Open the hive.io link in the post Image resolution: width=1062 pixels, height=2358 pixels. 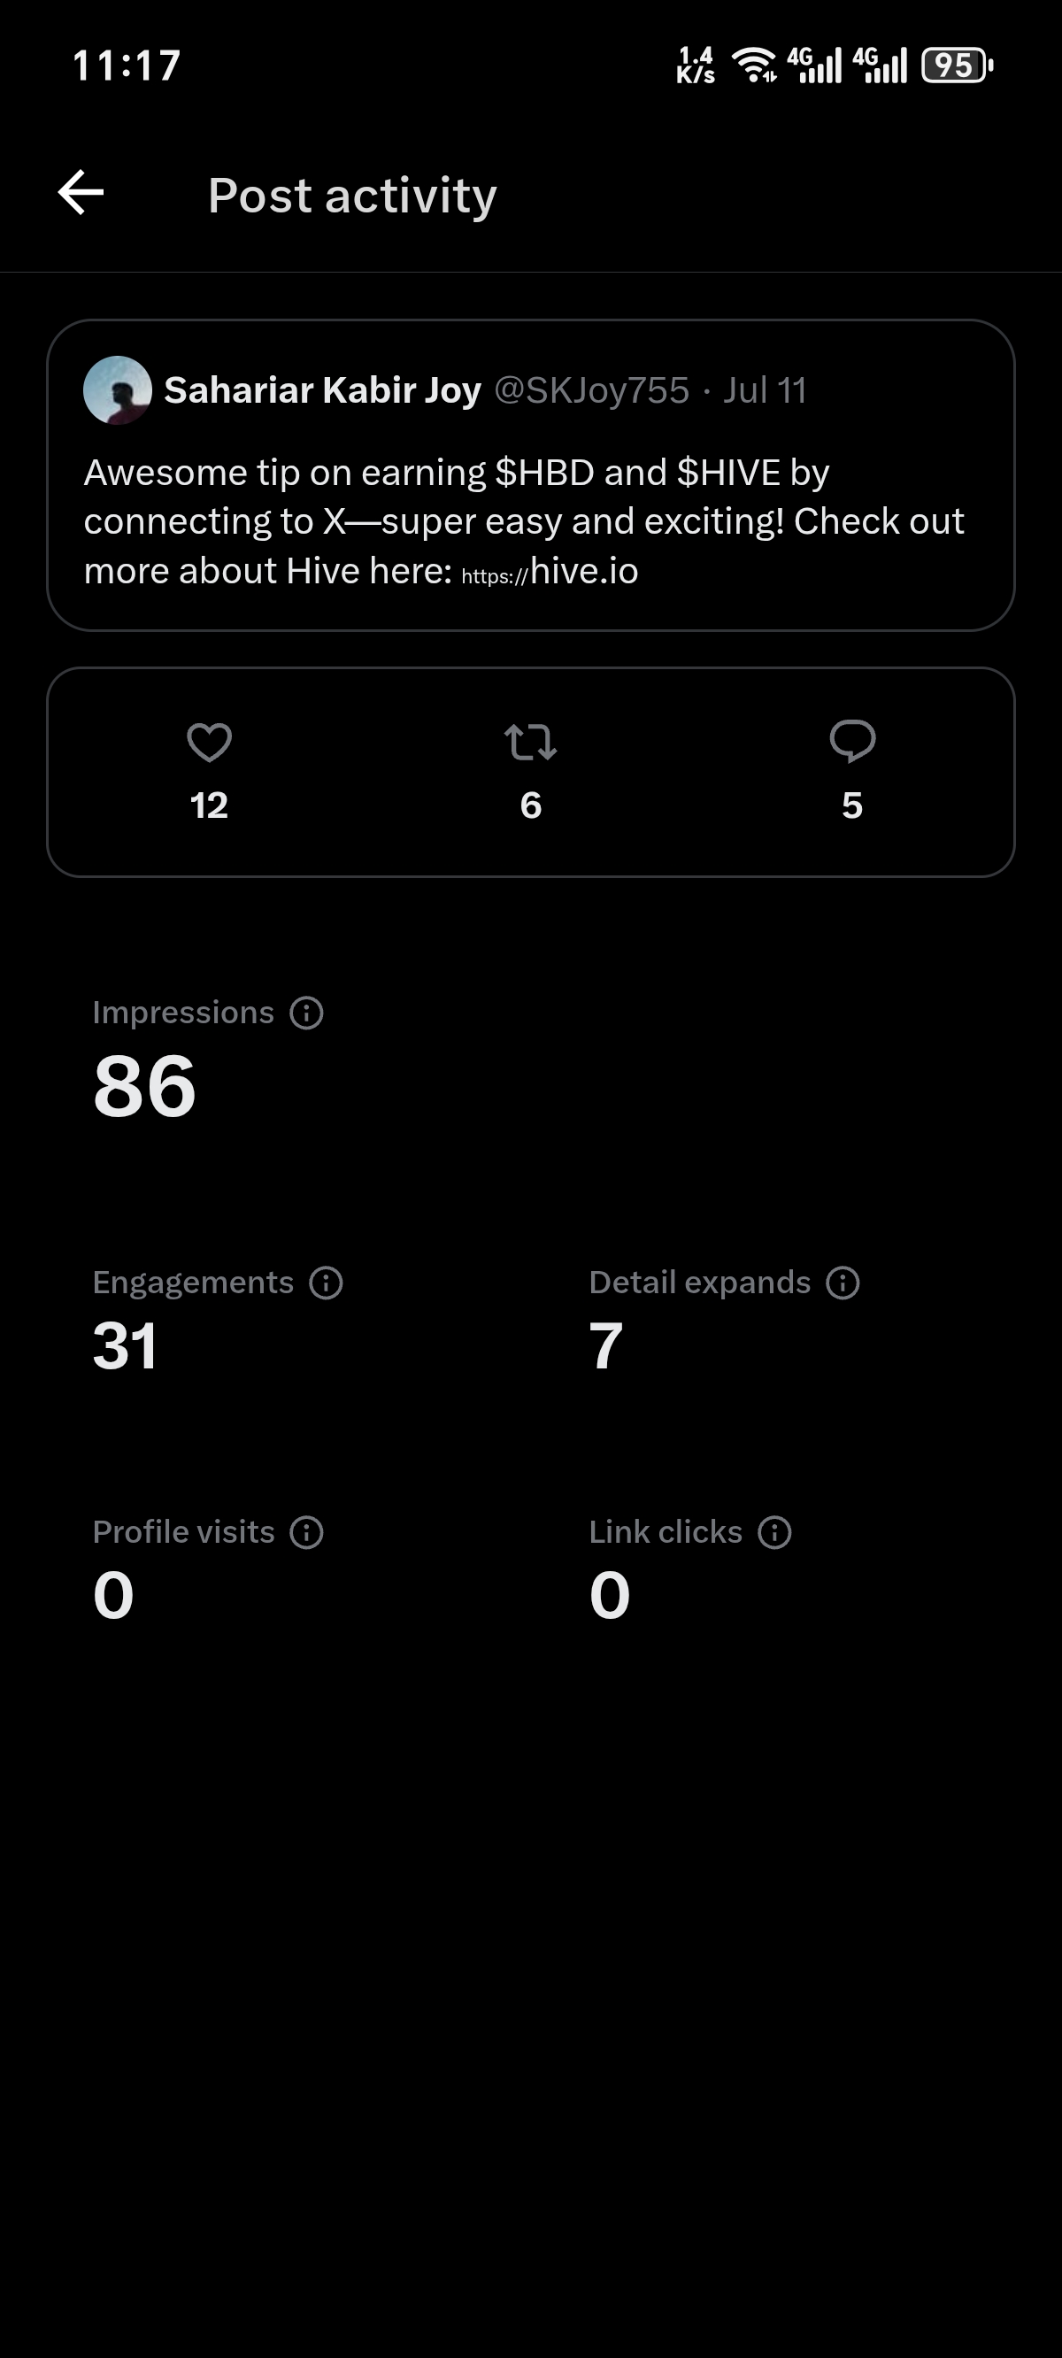coord(550,571)
